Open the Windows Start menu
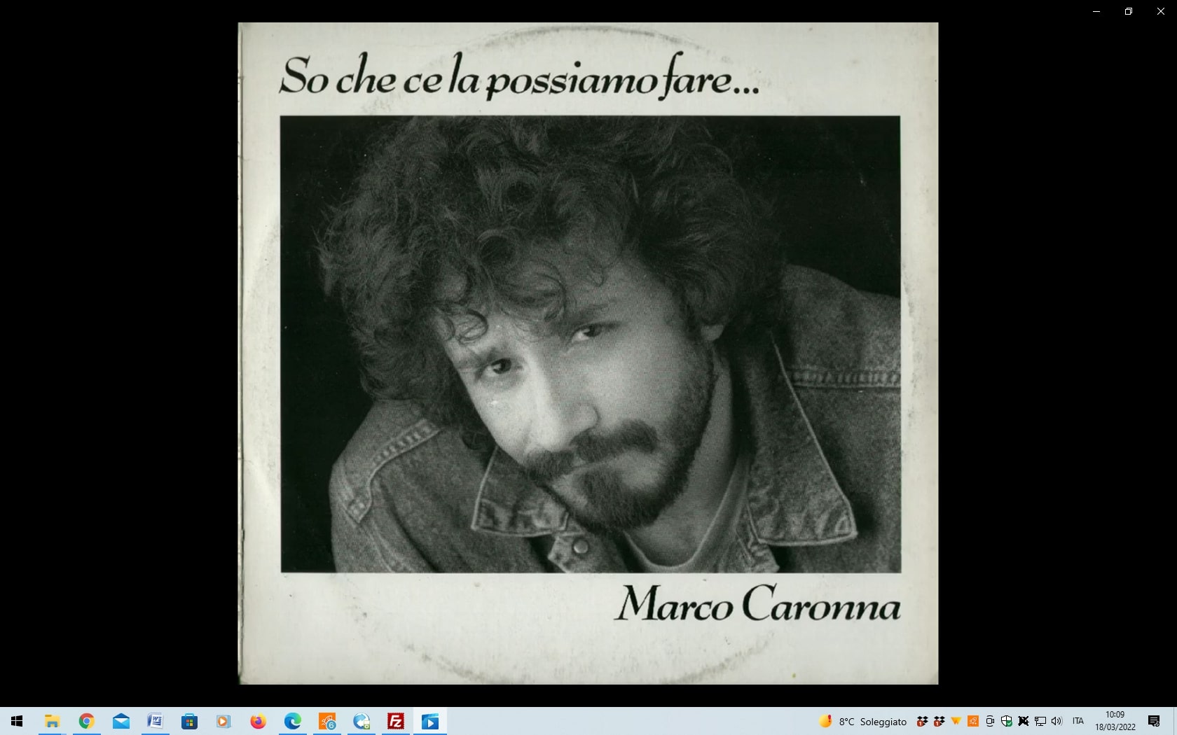Viewport: 1177px width, 735px height. tap(17, 721)
